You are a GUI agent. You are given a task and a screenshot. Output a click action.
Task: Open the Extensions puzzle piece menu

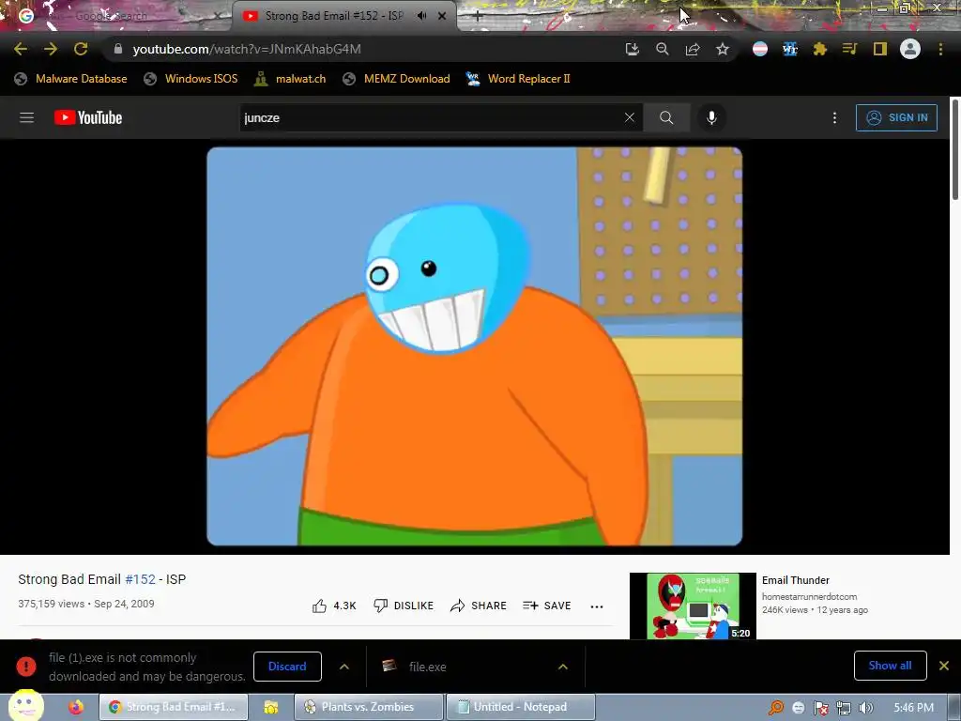coord(820,49)
